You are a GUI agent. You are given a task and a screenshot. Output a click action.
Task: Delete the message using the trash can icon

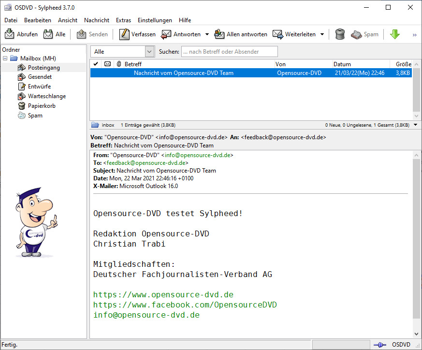click(340, 34)
